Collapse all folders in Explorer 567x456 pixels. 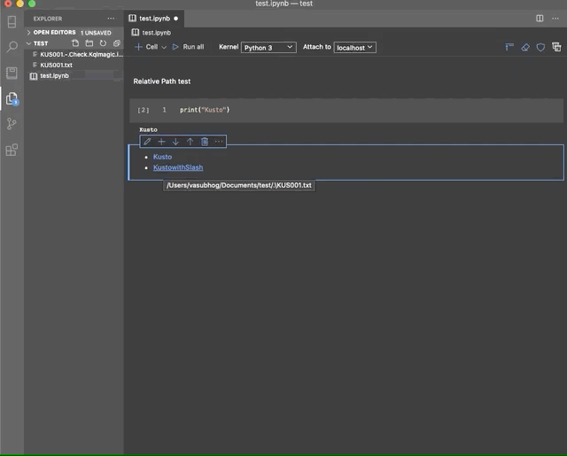pyautogui.click(x=116, y=43)
